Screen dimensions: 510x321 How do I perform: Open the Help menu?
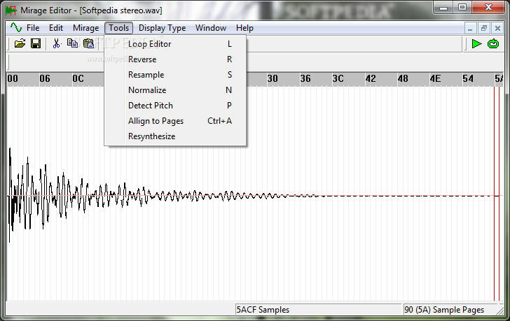[x=244, y=28]
